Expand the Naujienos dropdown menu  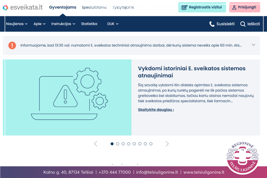click(x=17, y=24)
